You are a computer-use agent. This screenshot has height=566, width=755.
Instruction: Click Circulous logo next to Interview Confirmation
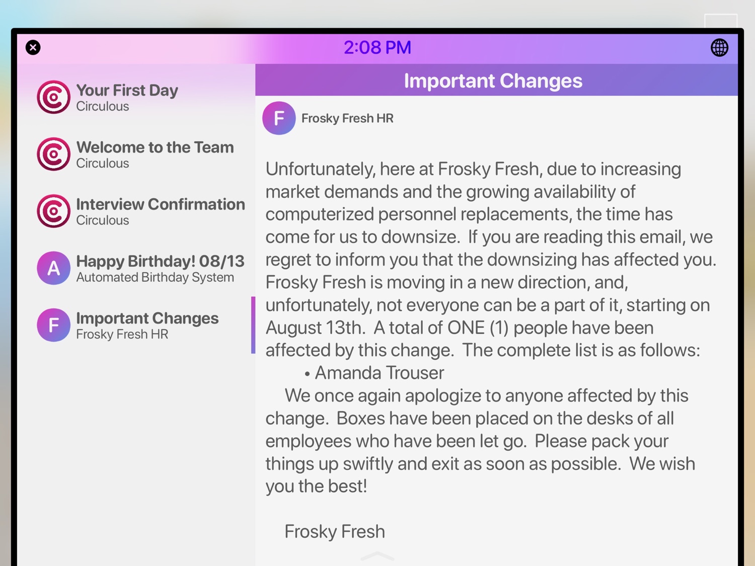tap(53, 211)
